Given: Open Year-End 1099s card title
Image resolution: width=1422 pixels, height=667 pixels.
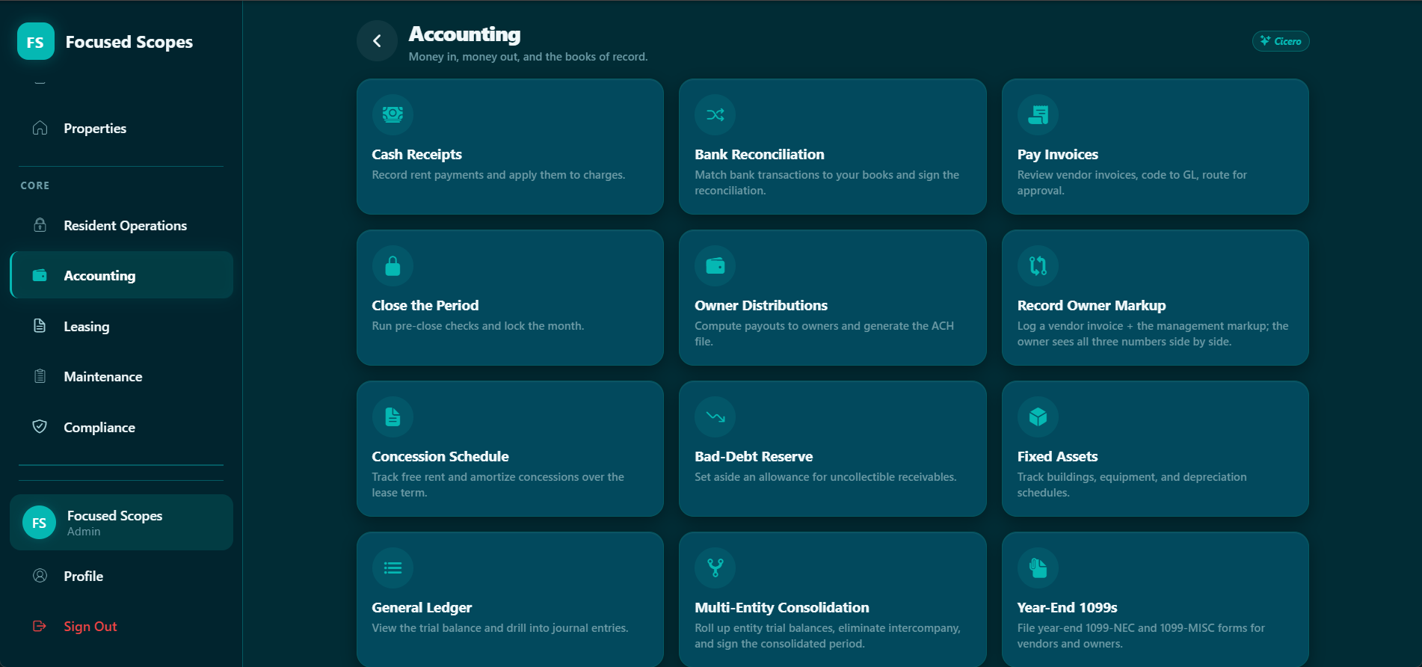Looking at the screenshot, I should coord(1067,607).
